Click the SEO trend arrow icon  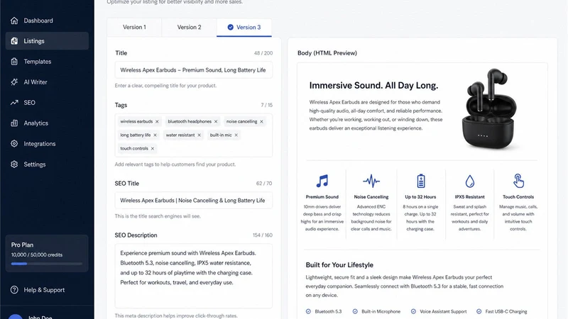pyautogui.click(x=14, y=103)
